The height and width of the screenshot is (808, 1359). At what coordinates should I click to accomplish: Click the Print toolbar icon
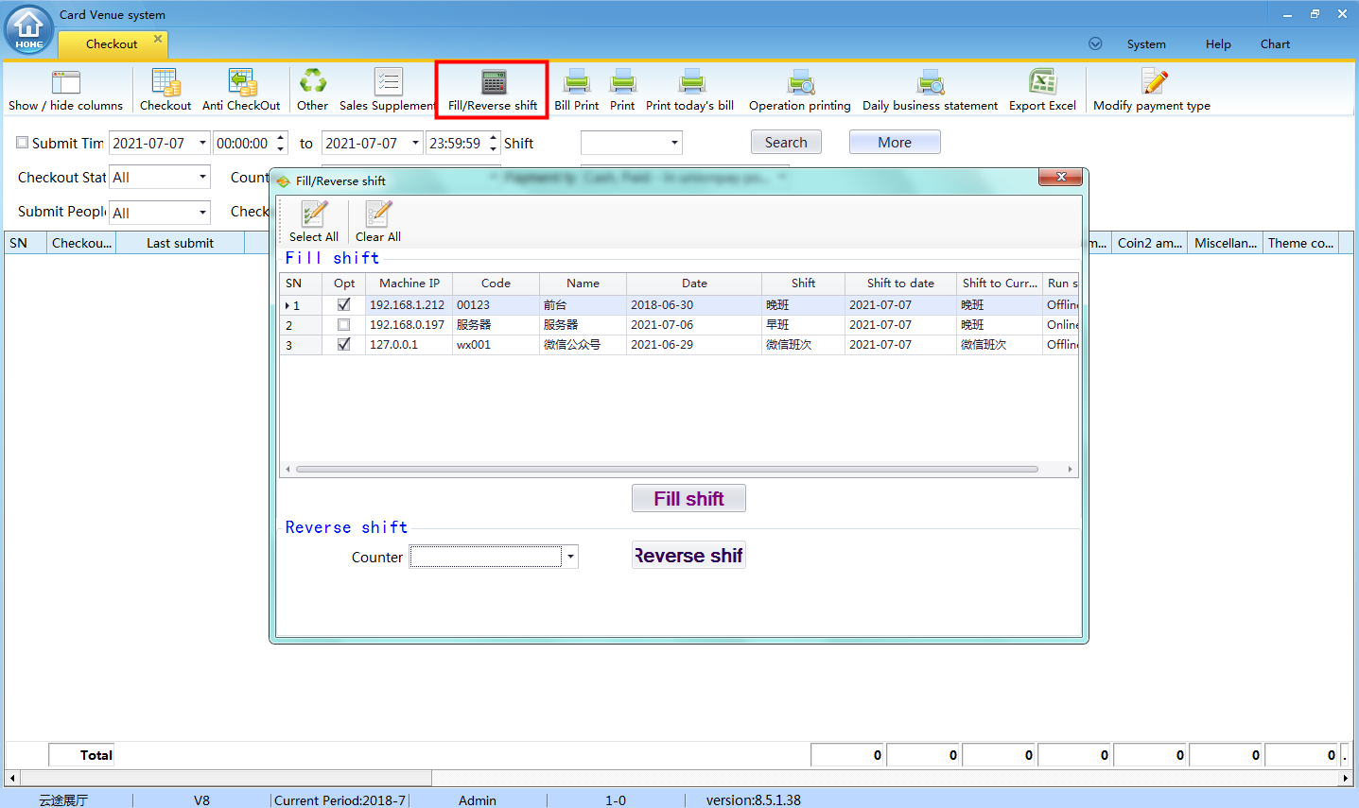(622, 91)
